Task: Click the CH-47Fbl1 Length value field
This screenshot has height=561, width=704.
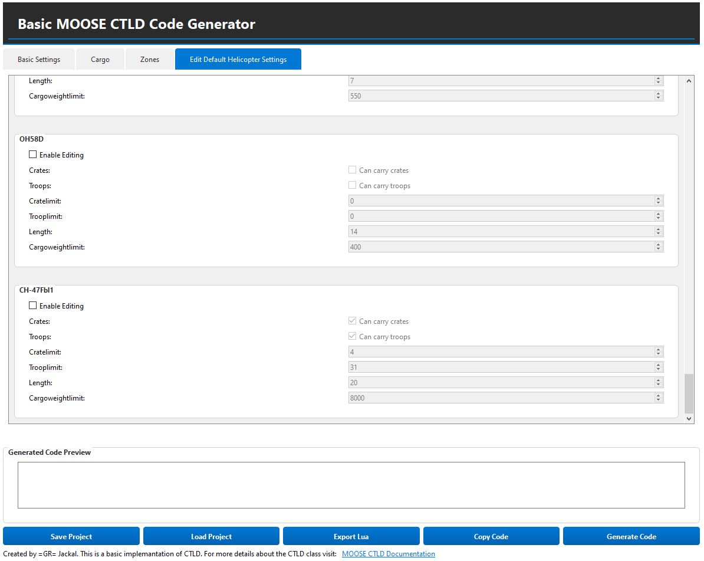Action: pos(501,383)
